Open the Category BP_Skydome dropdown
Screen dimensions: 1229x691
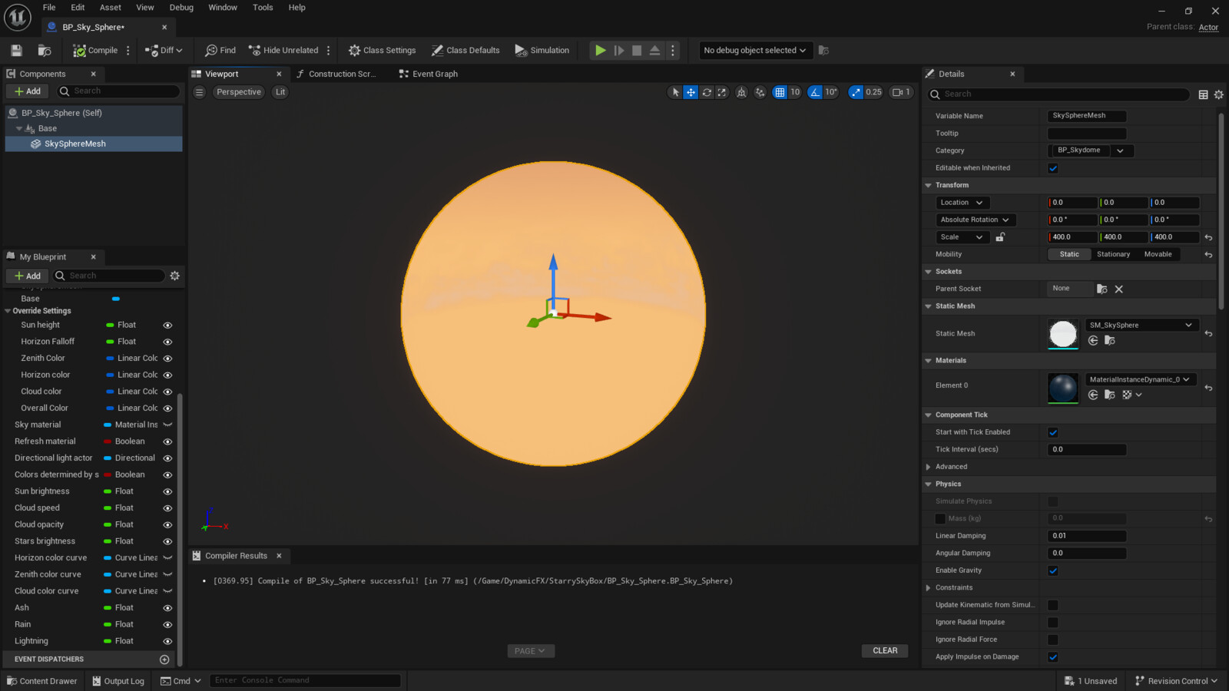1120,151
